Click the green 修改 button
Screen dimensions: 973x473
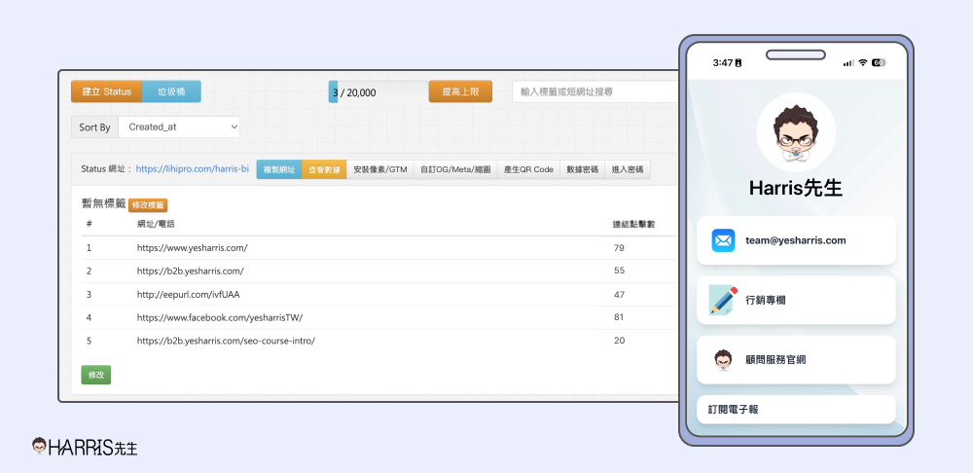coord(96,375)
